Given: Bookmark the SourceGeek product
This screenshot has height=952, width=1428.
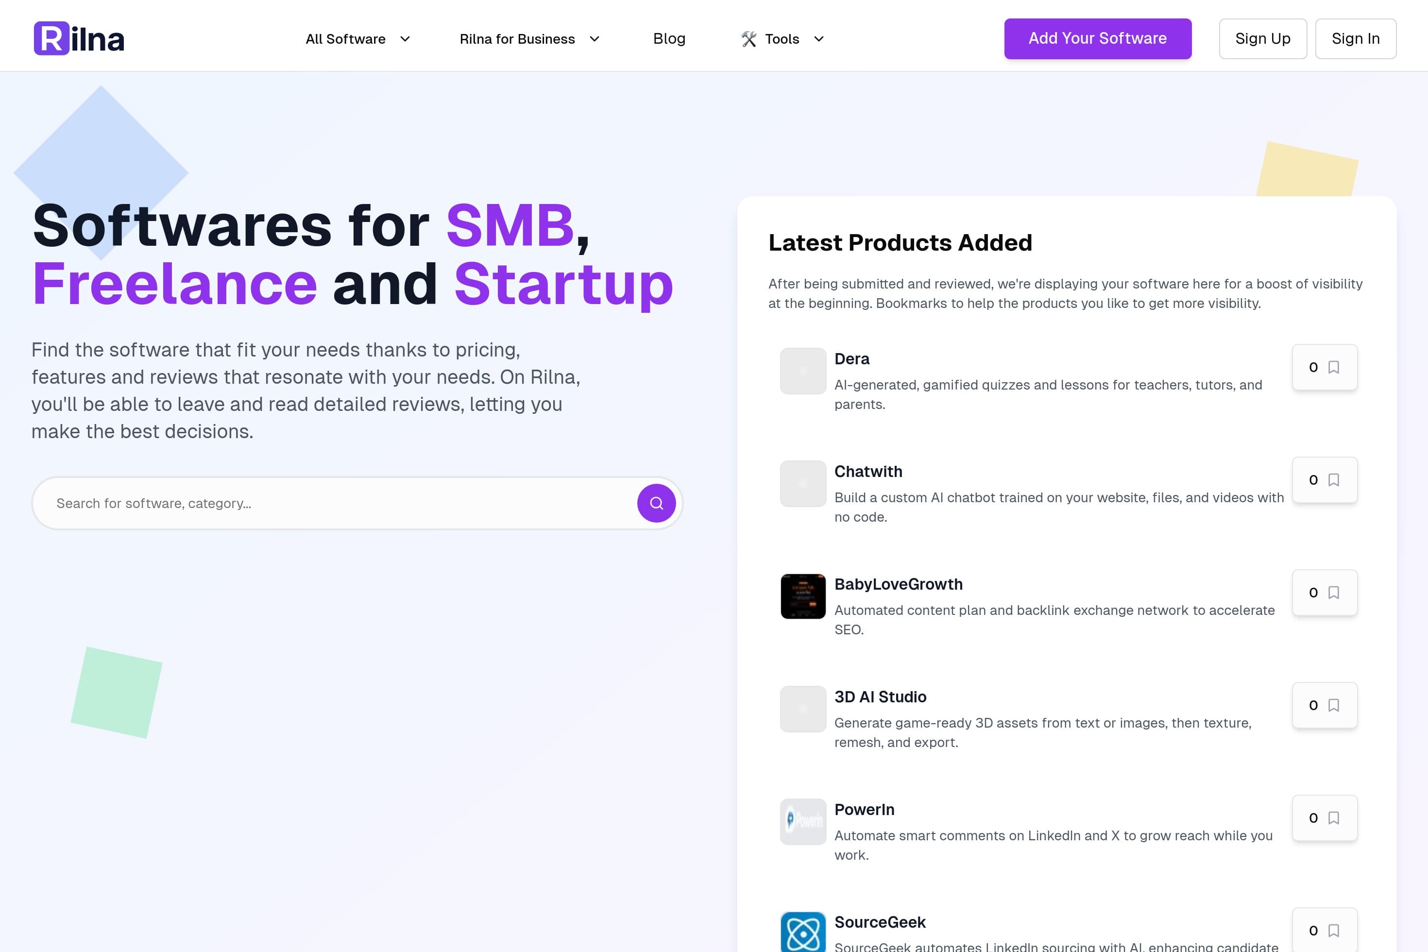Looking at the screenshot, I should (x=1333, y=930).
